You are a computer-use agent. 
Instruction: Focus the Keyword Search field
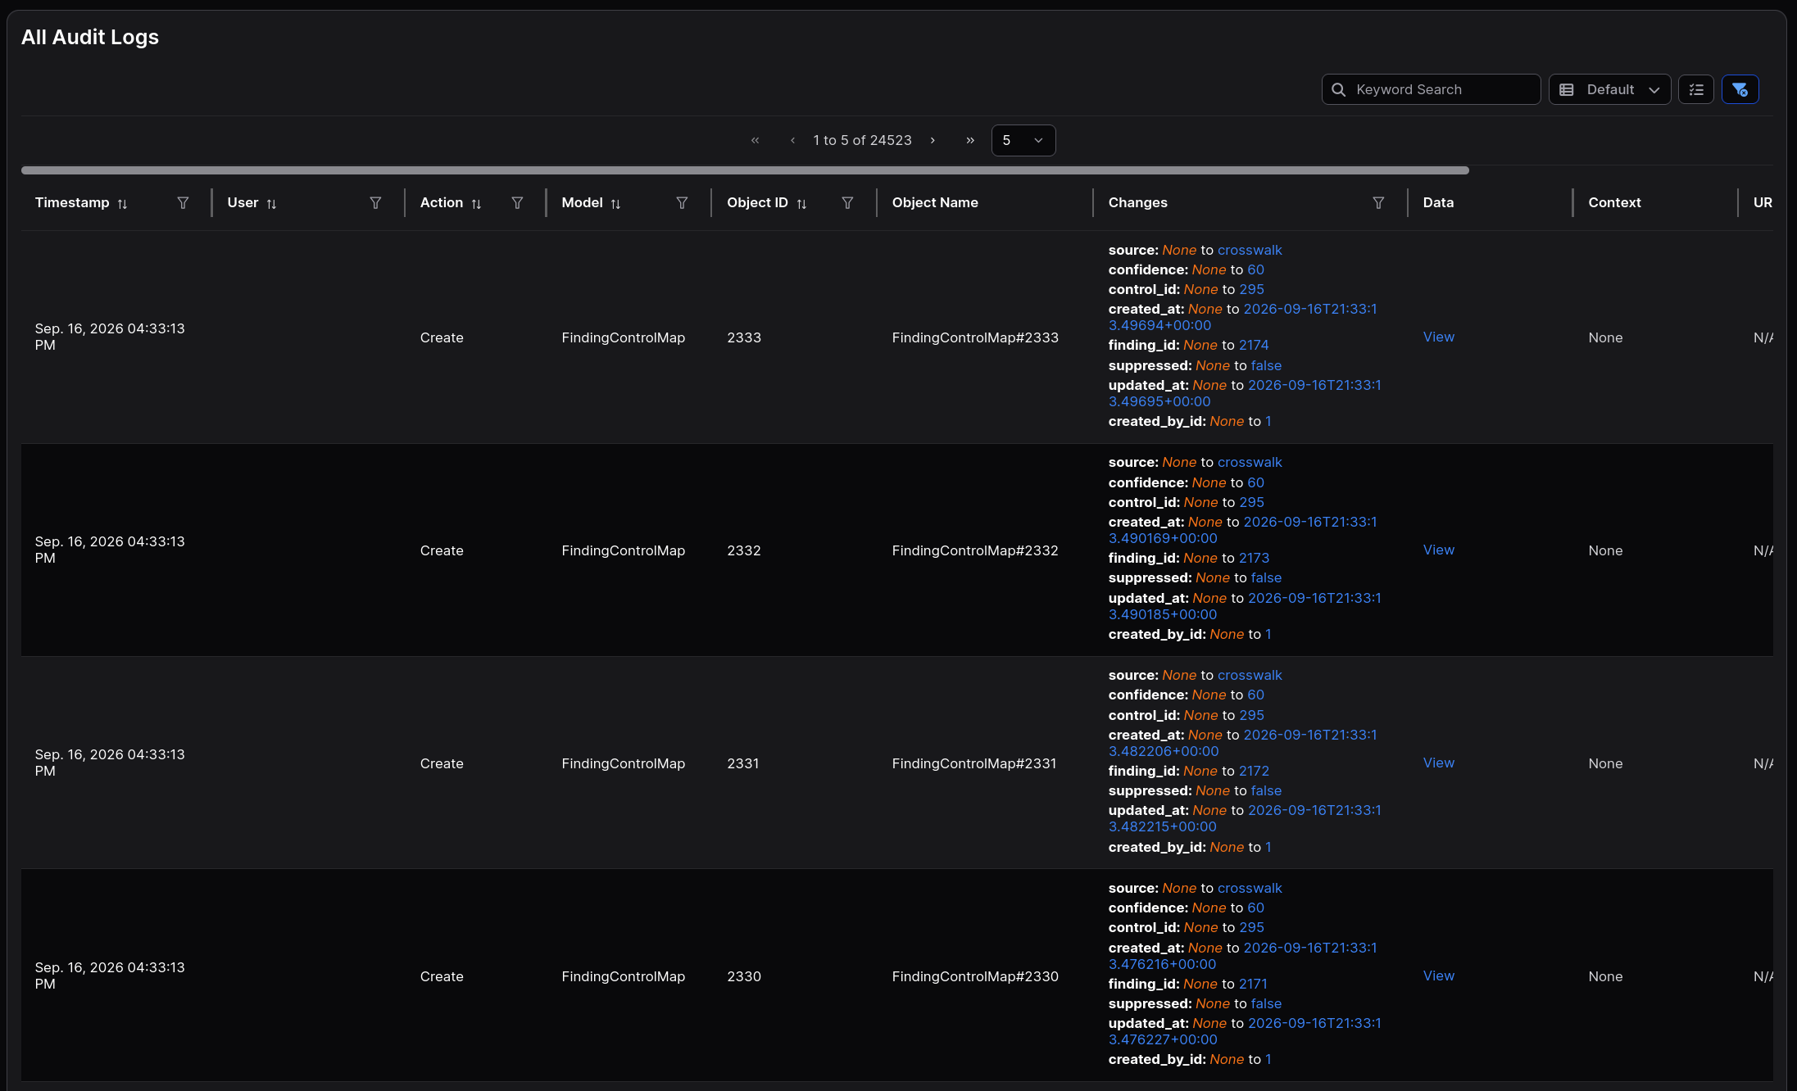(1431, 89)
